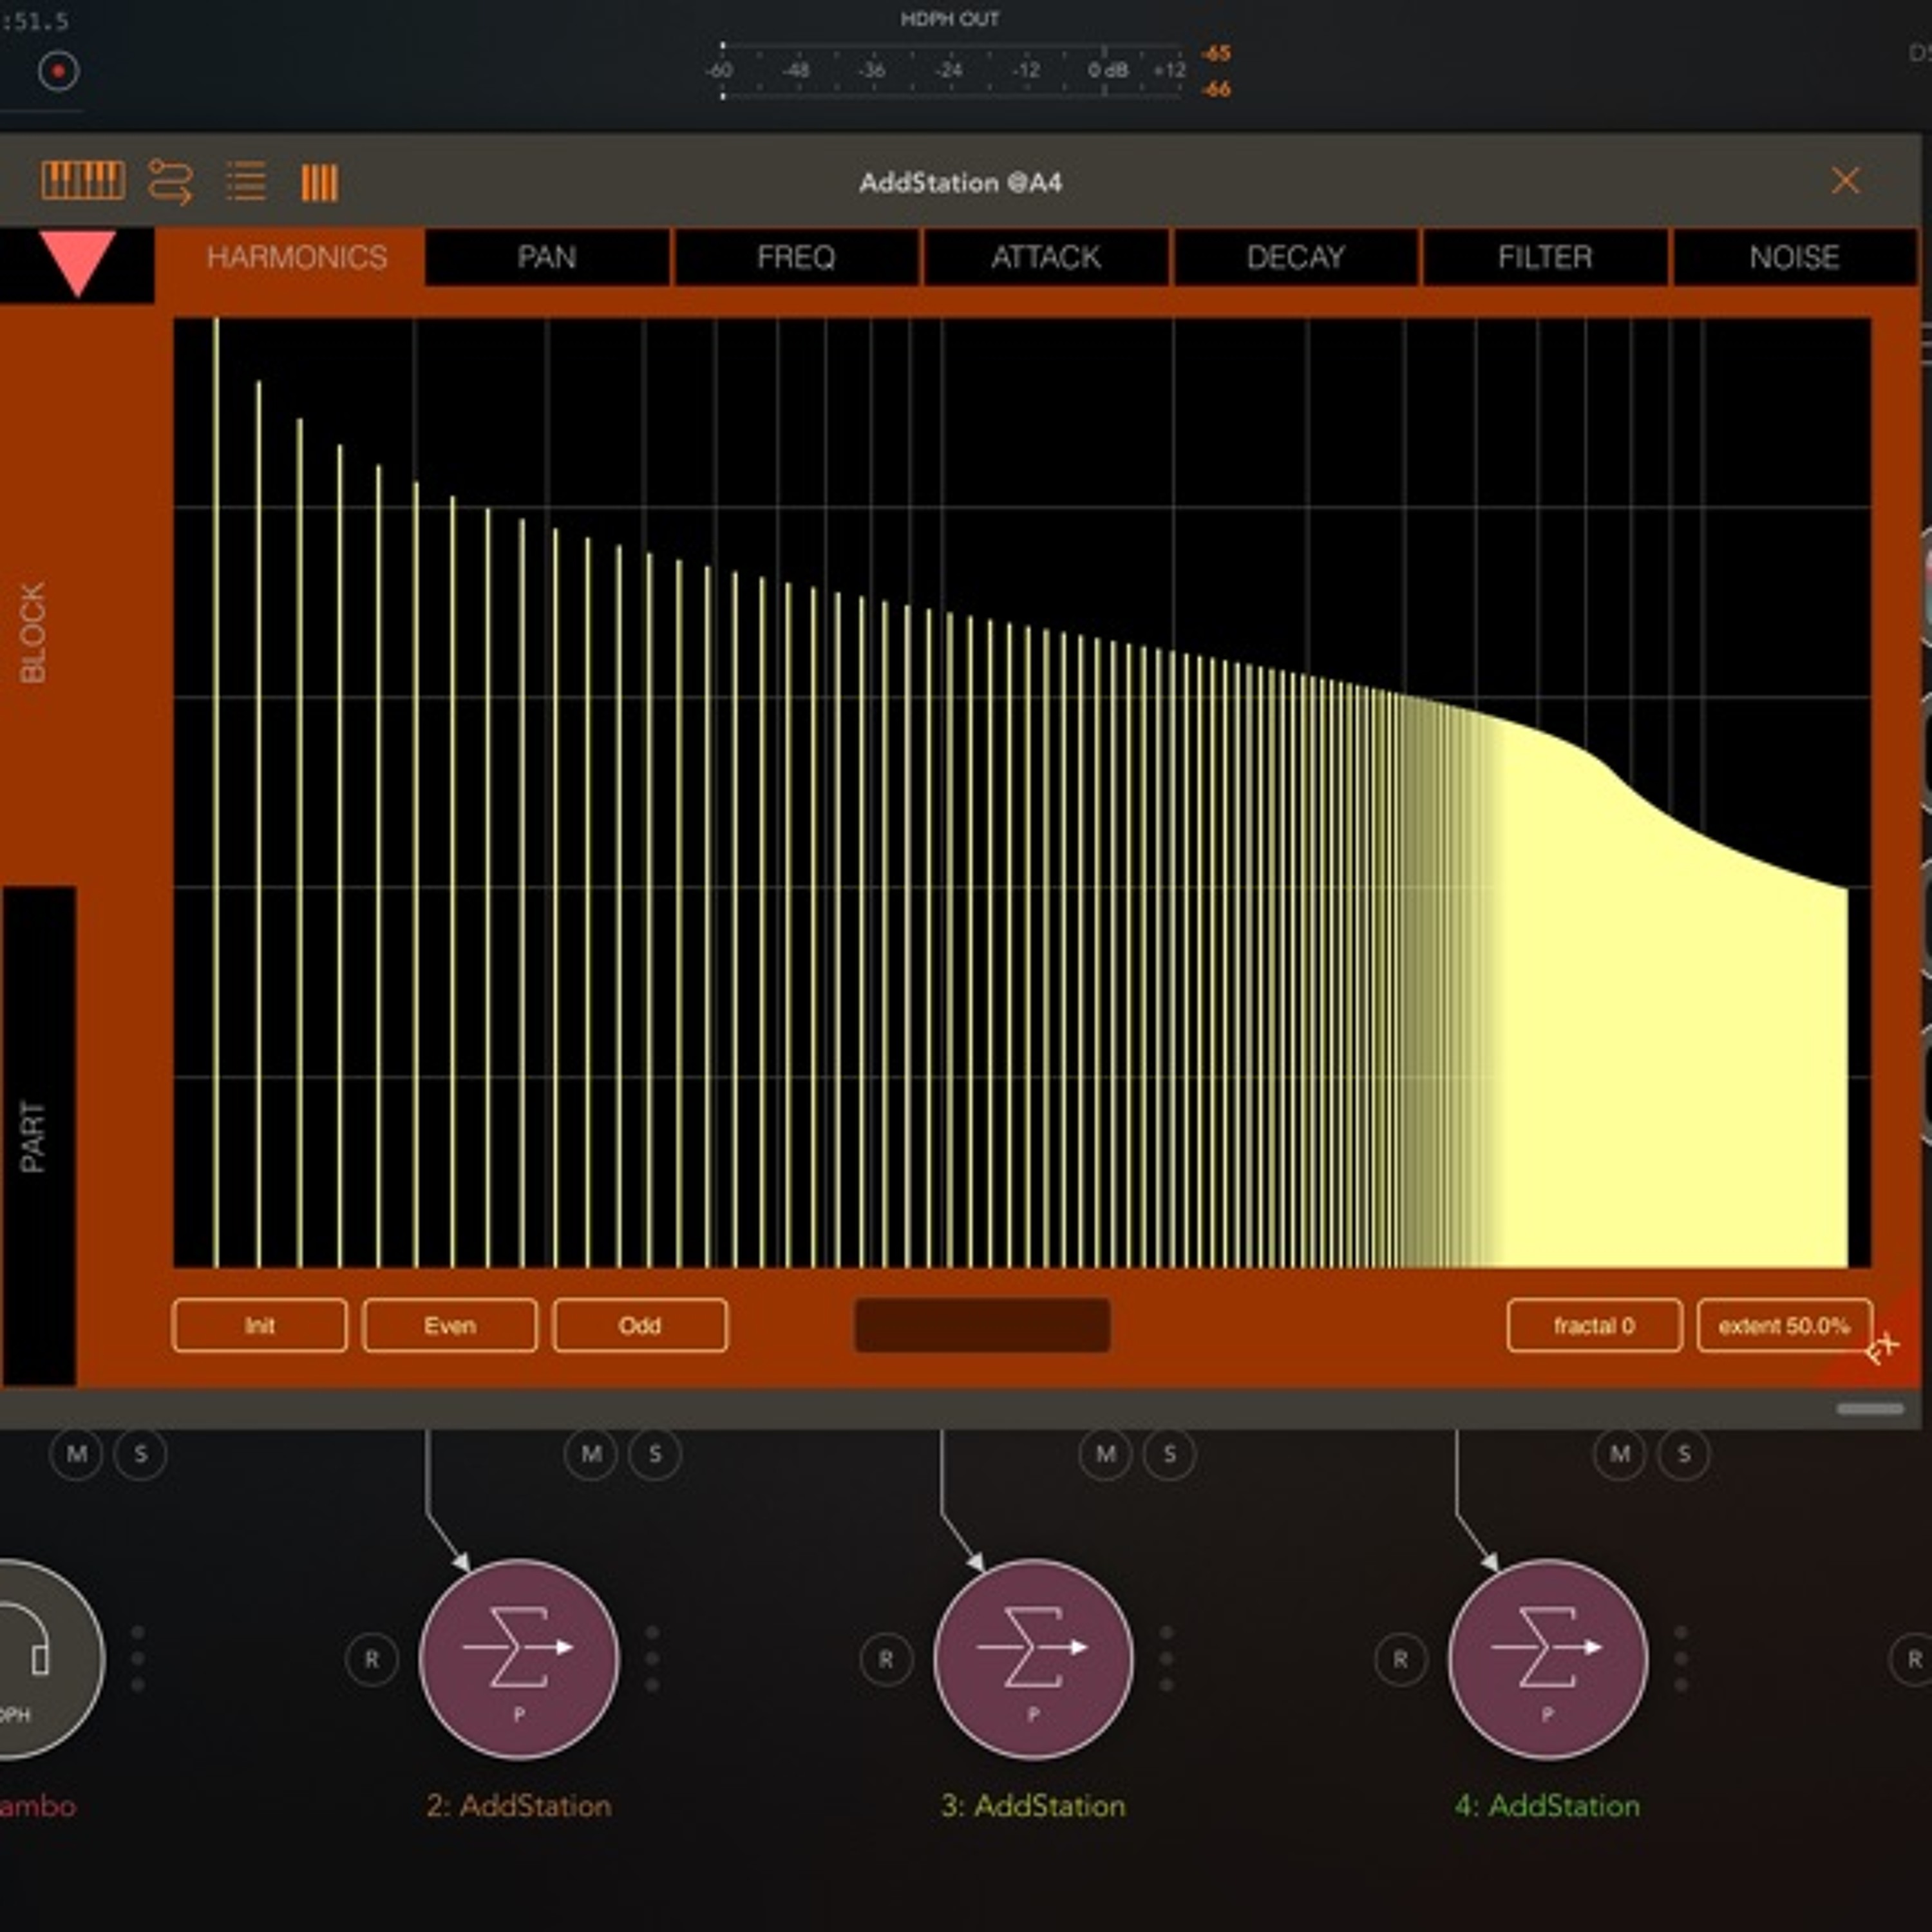Solo channel 3: AddStation
This screenshot has height=1932, width=1932.
pos(1170,1454)
